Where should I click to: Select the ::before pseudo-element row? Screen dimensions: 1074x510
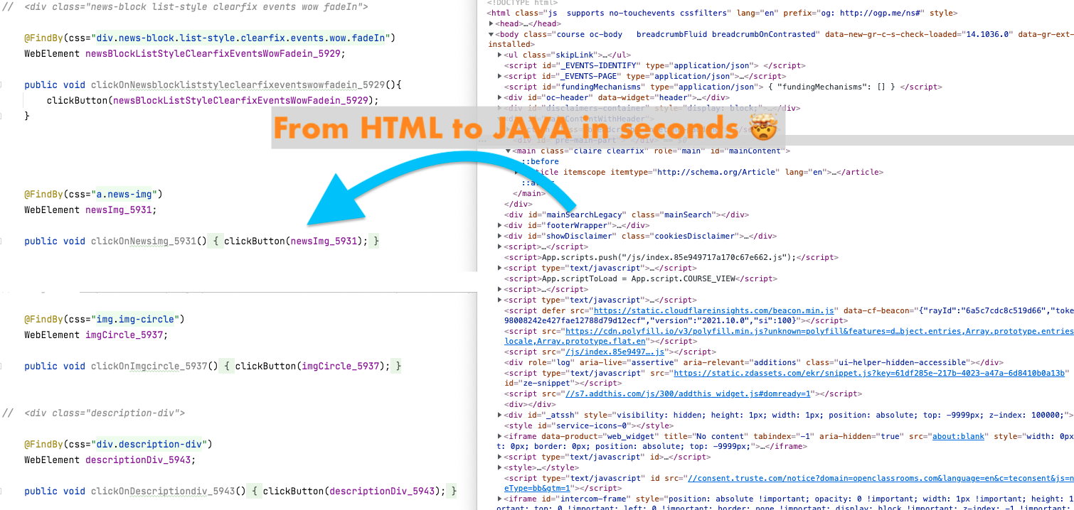[540, 161]
